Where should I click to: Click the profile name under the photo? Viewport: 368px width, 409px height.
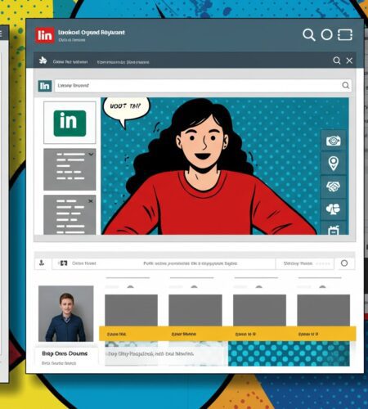coord(65,353)
